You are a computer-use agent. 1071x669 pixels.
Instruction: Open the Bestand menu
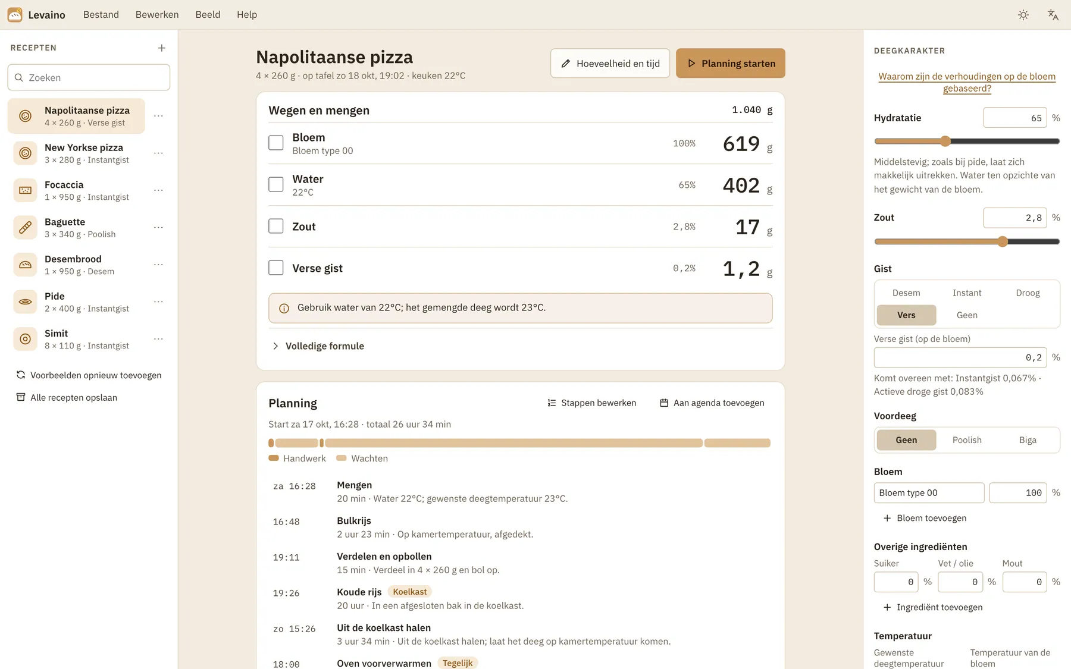[x=101, y=15]
